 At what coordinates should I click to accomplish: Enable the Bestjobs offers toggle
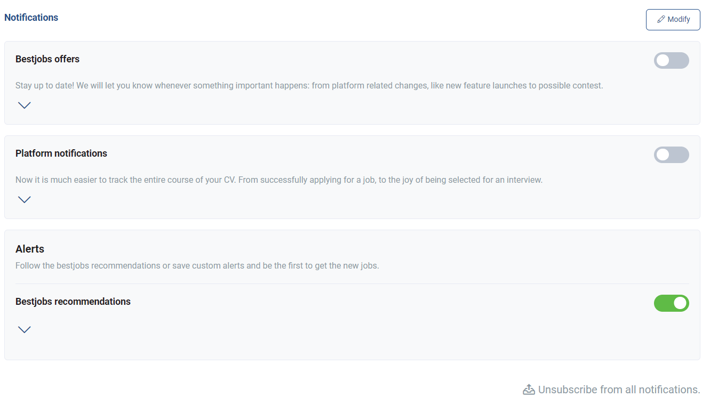pyautogui.click(x=672, y=61)
